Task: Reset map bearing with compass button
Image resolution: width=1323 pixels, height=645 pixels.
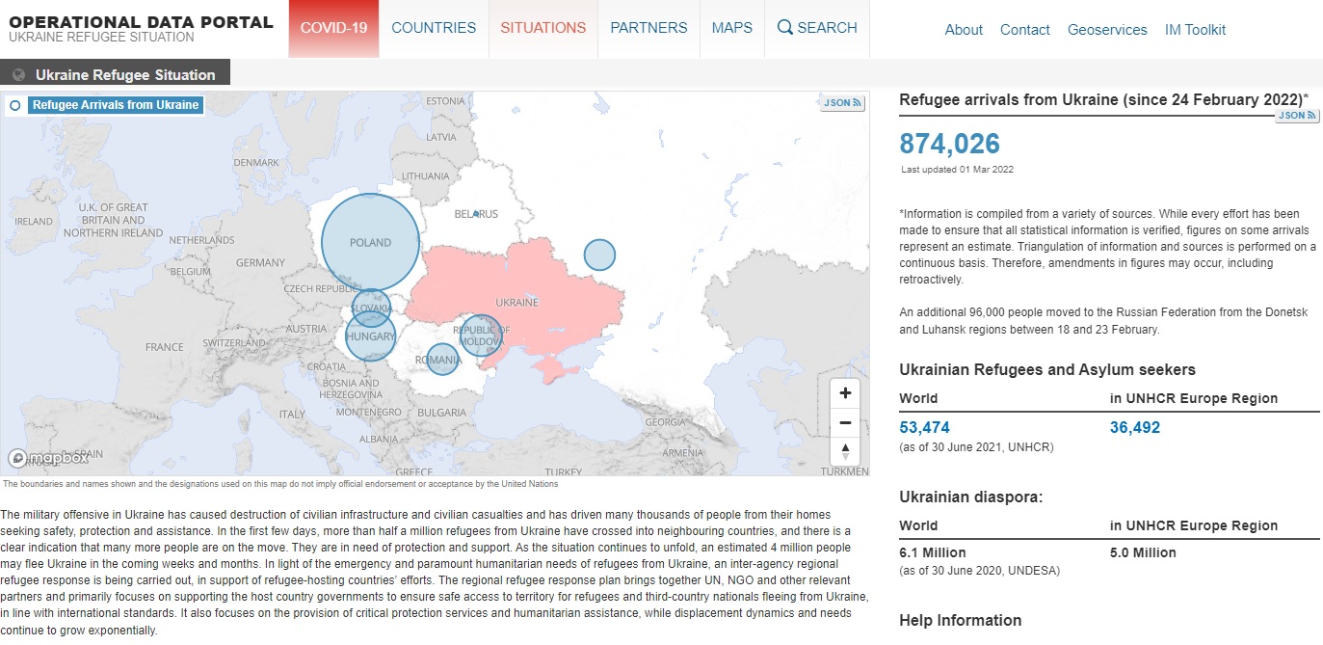Action: coord(845,451)
